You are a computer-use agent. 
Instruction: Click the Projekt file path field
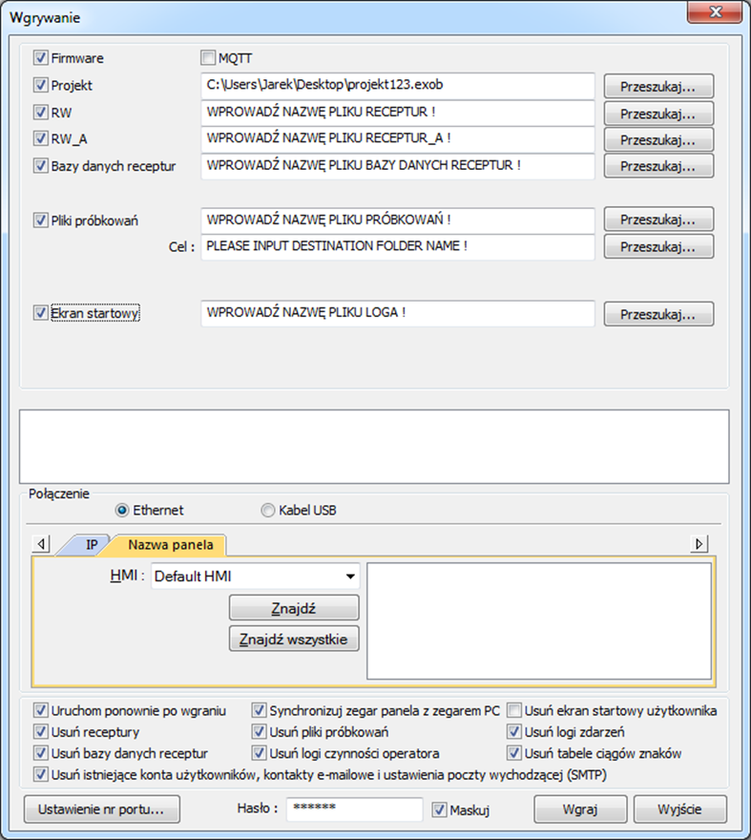click(x=398, y=86)
